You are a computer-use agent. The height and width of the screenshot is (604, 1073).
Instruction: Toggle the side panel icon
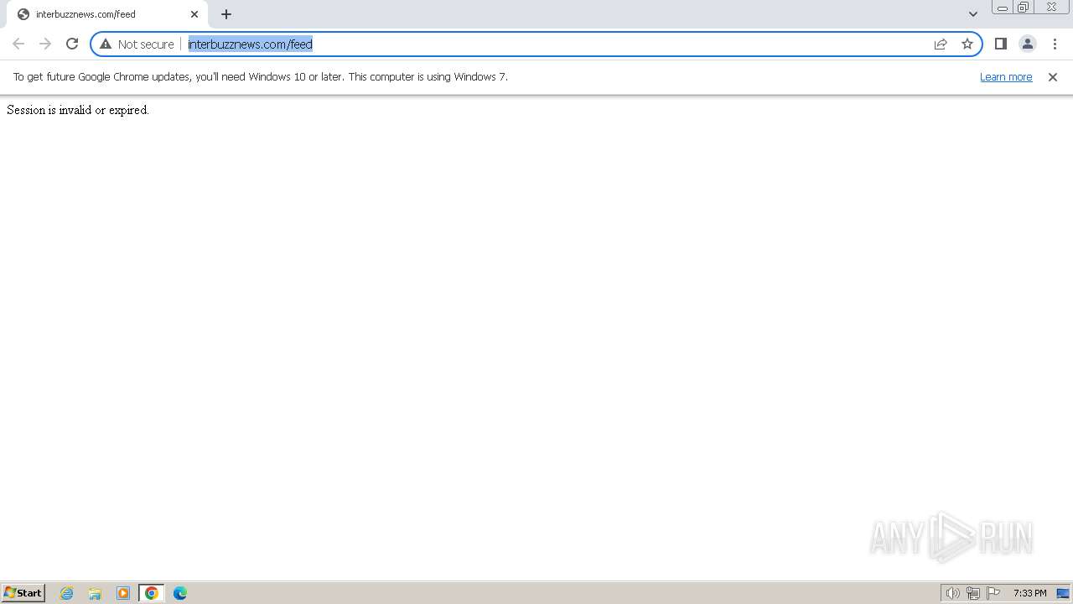coord(1001,44)
